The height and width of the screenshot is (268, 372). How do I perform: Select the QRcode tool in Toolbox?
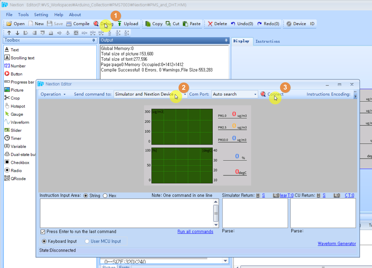click(x=15, y=179)
